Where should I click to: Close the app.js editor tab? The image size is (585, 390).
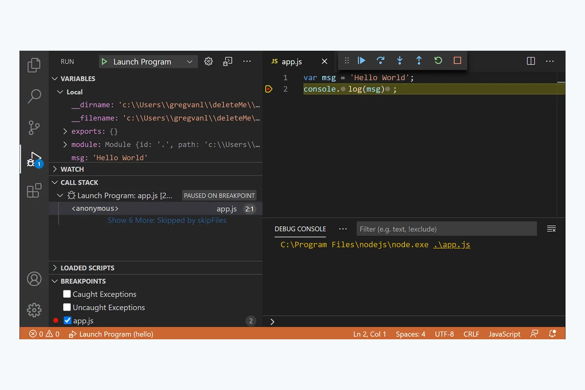click(x=325, y=61)
